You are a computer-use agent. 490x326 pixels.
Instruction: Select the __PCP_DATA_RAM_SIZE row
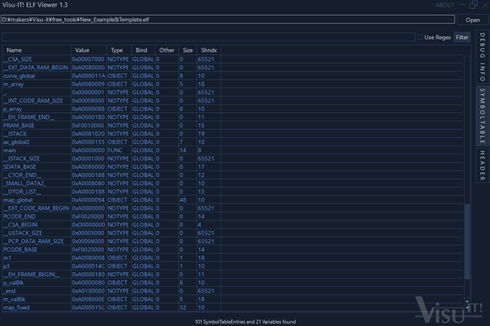[x=232, y=241]
